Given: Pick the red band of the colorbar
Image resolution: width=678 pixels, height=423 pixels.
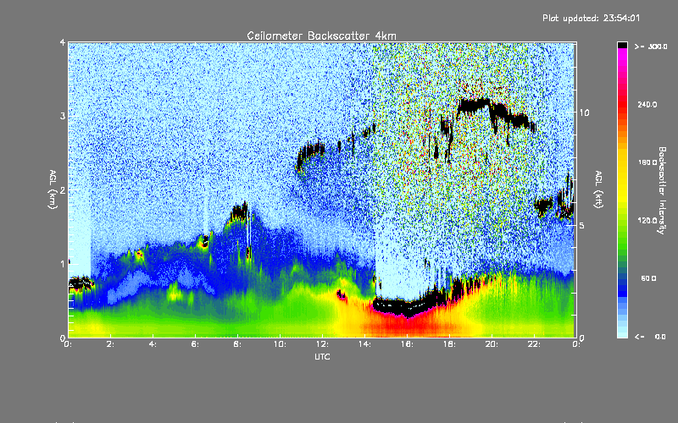Looking at the screenshot, I should (x=622, y=103).
